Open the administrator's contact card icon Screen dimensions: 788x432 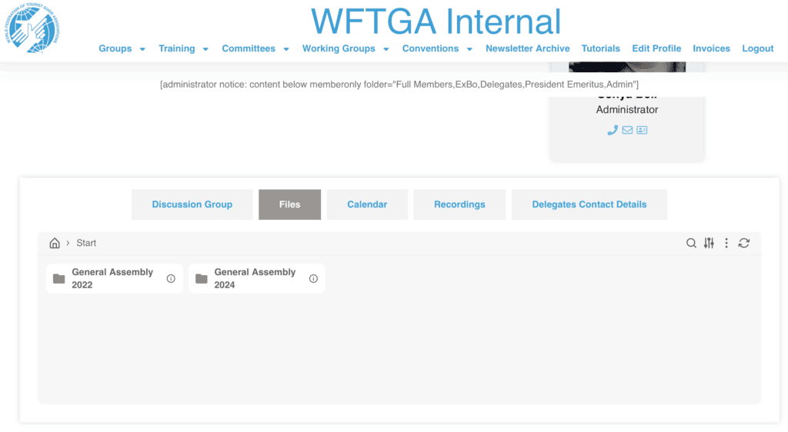(x=642, y=130)
